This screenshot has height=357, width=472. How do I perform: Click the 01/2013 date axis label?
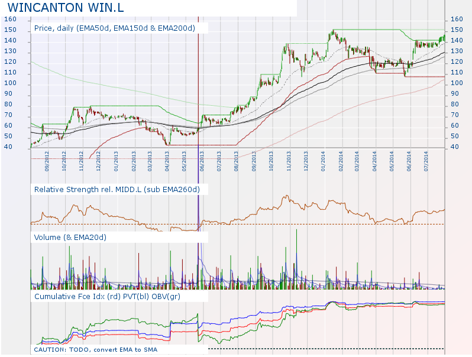[x=116, y=161]
